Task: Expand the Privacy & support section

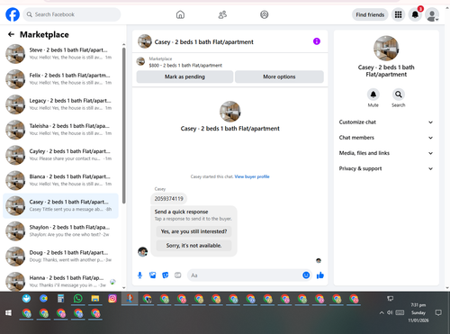Action: [386, 168]
